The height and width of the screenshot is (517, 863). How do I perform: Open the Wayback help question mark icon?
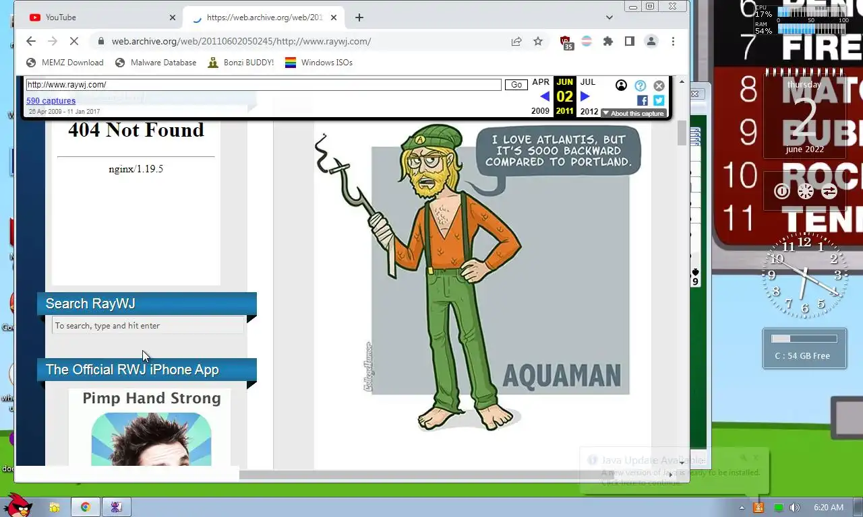coord(640,85)
